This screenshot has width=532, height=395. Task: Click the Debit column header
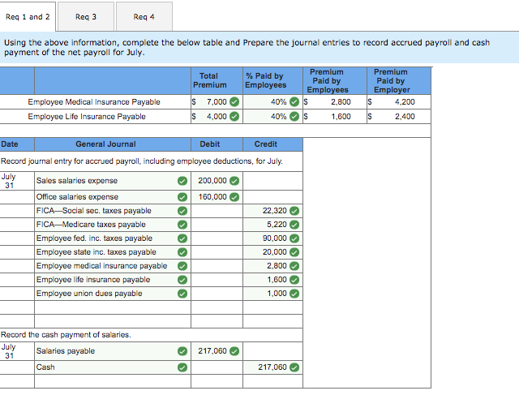217,144
